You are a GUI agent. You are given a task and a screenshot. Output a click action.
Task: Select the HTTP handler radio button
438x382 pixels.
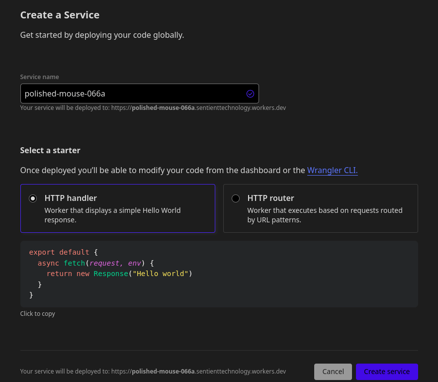click(x=33, y=198)
